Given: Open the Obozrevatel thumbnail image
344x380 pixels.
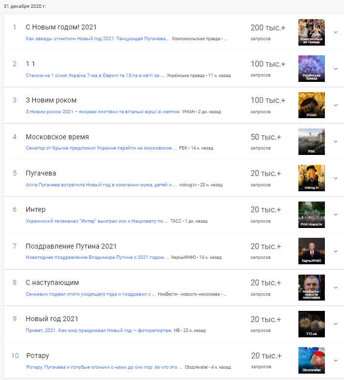Looking at the screenshot, I should click(312, 360).
